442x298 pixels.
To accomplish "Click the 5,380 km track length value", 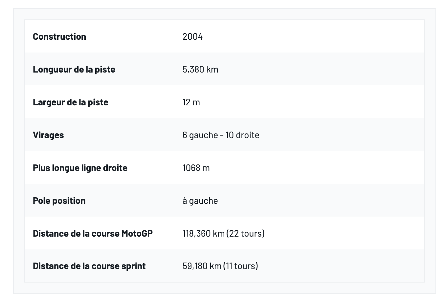I will [200, 69].
